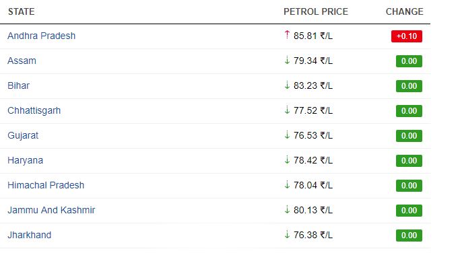Click the Jharkhand state link
The width and height of the screenshot is (460, 253).
(30, 235)
